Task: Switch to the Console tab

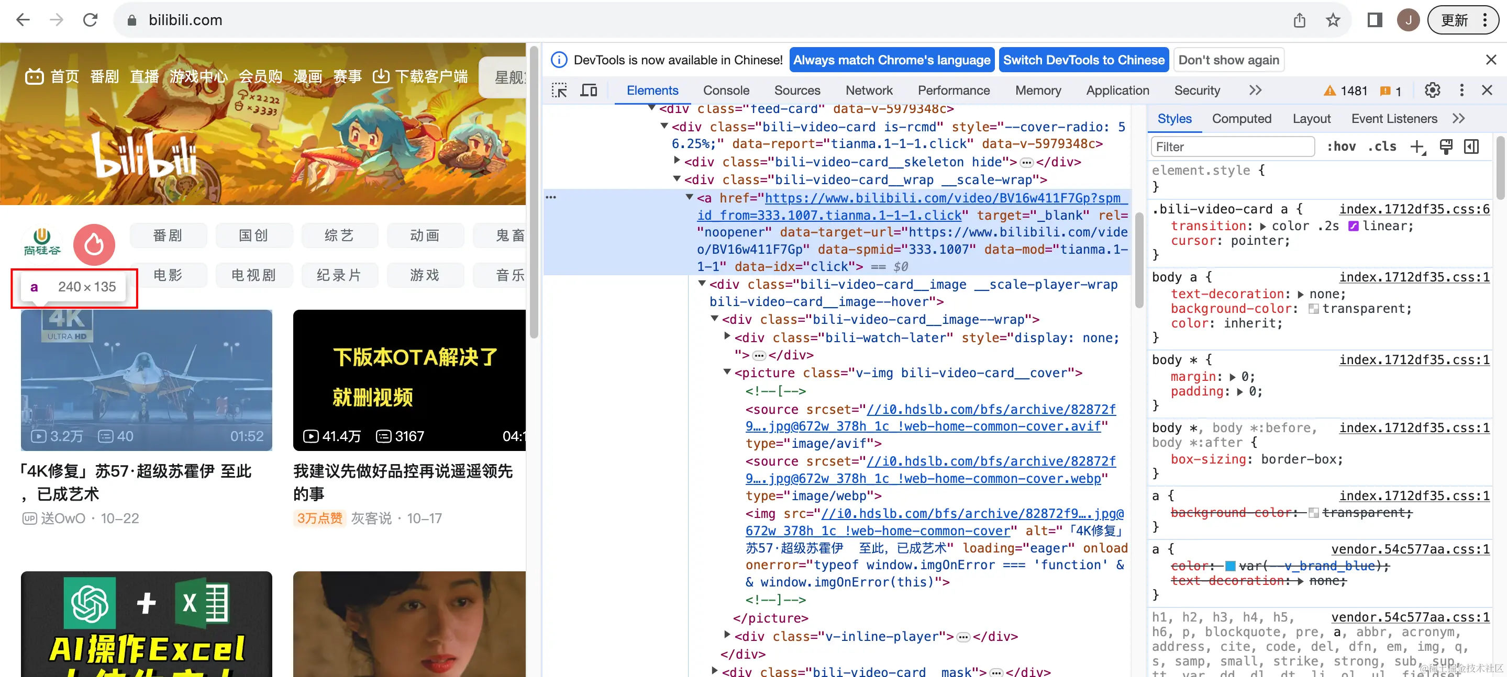Action: (725, 91)
